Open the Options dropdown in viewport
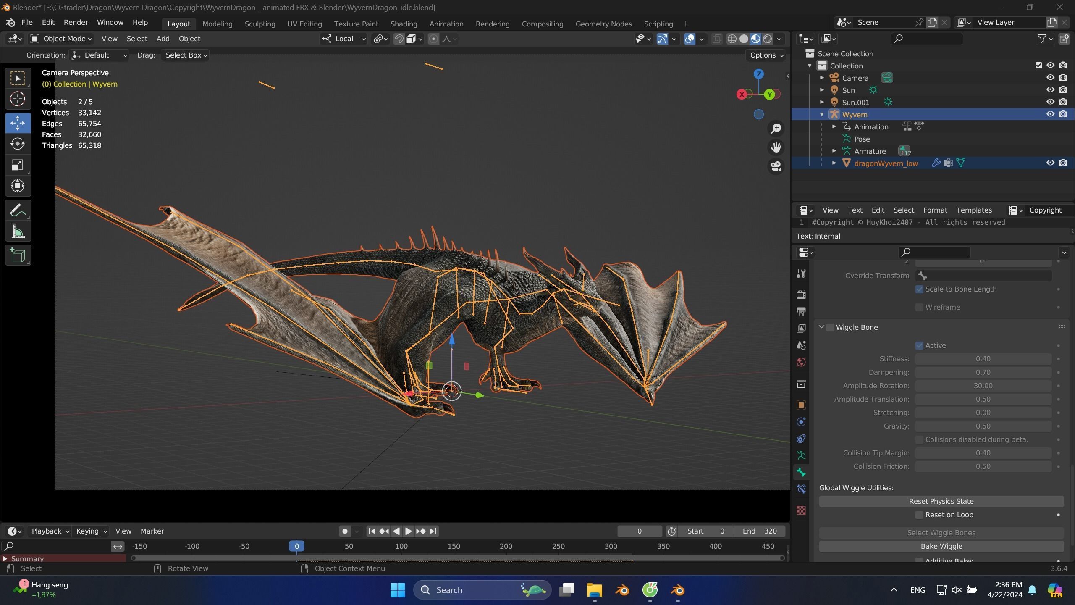Image resolution: width=1075 pixels, height=605 pixels. click(x=766, y=55)
